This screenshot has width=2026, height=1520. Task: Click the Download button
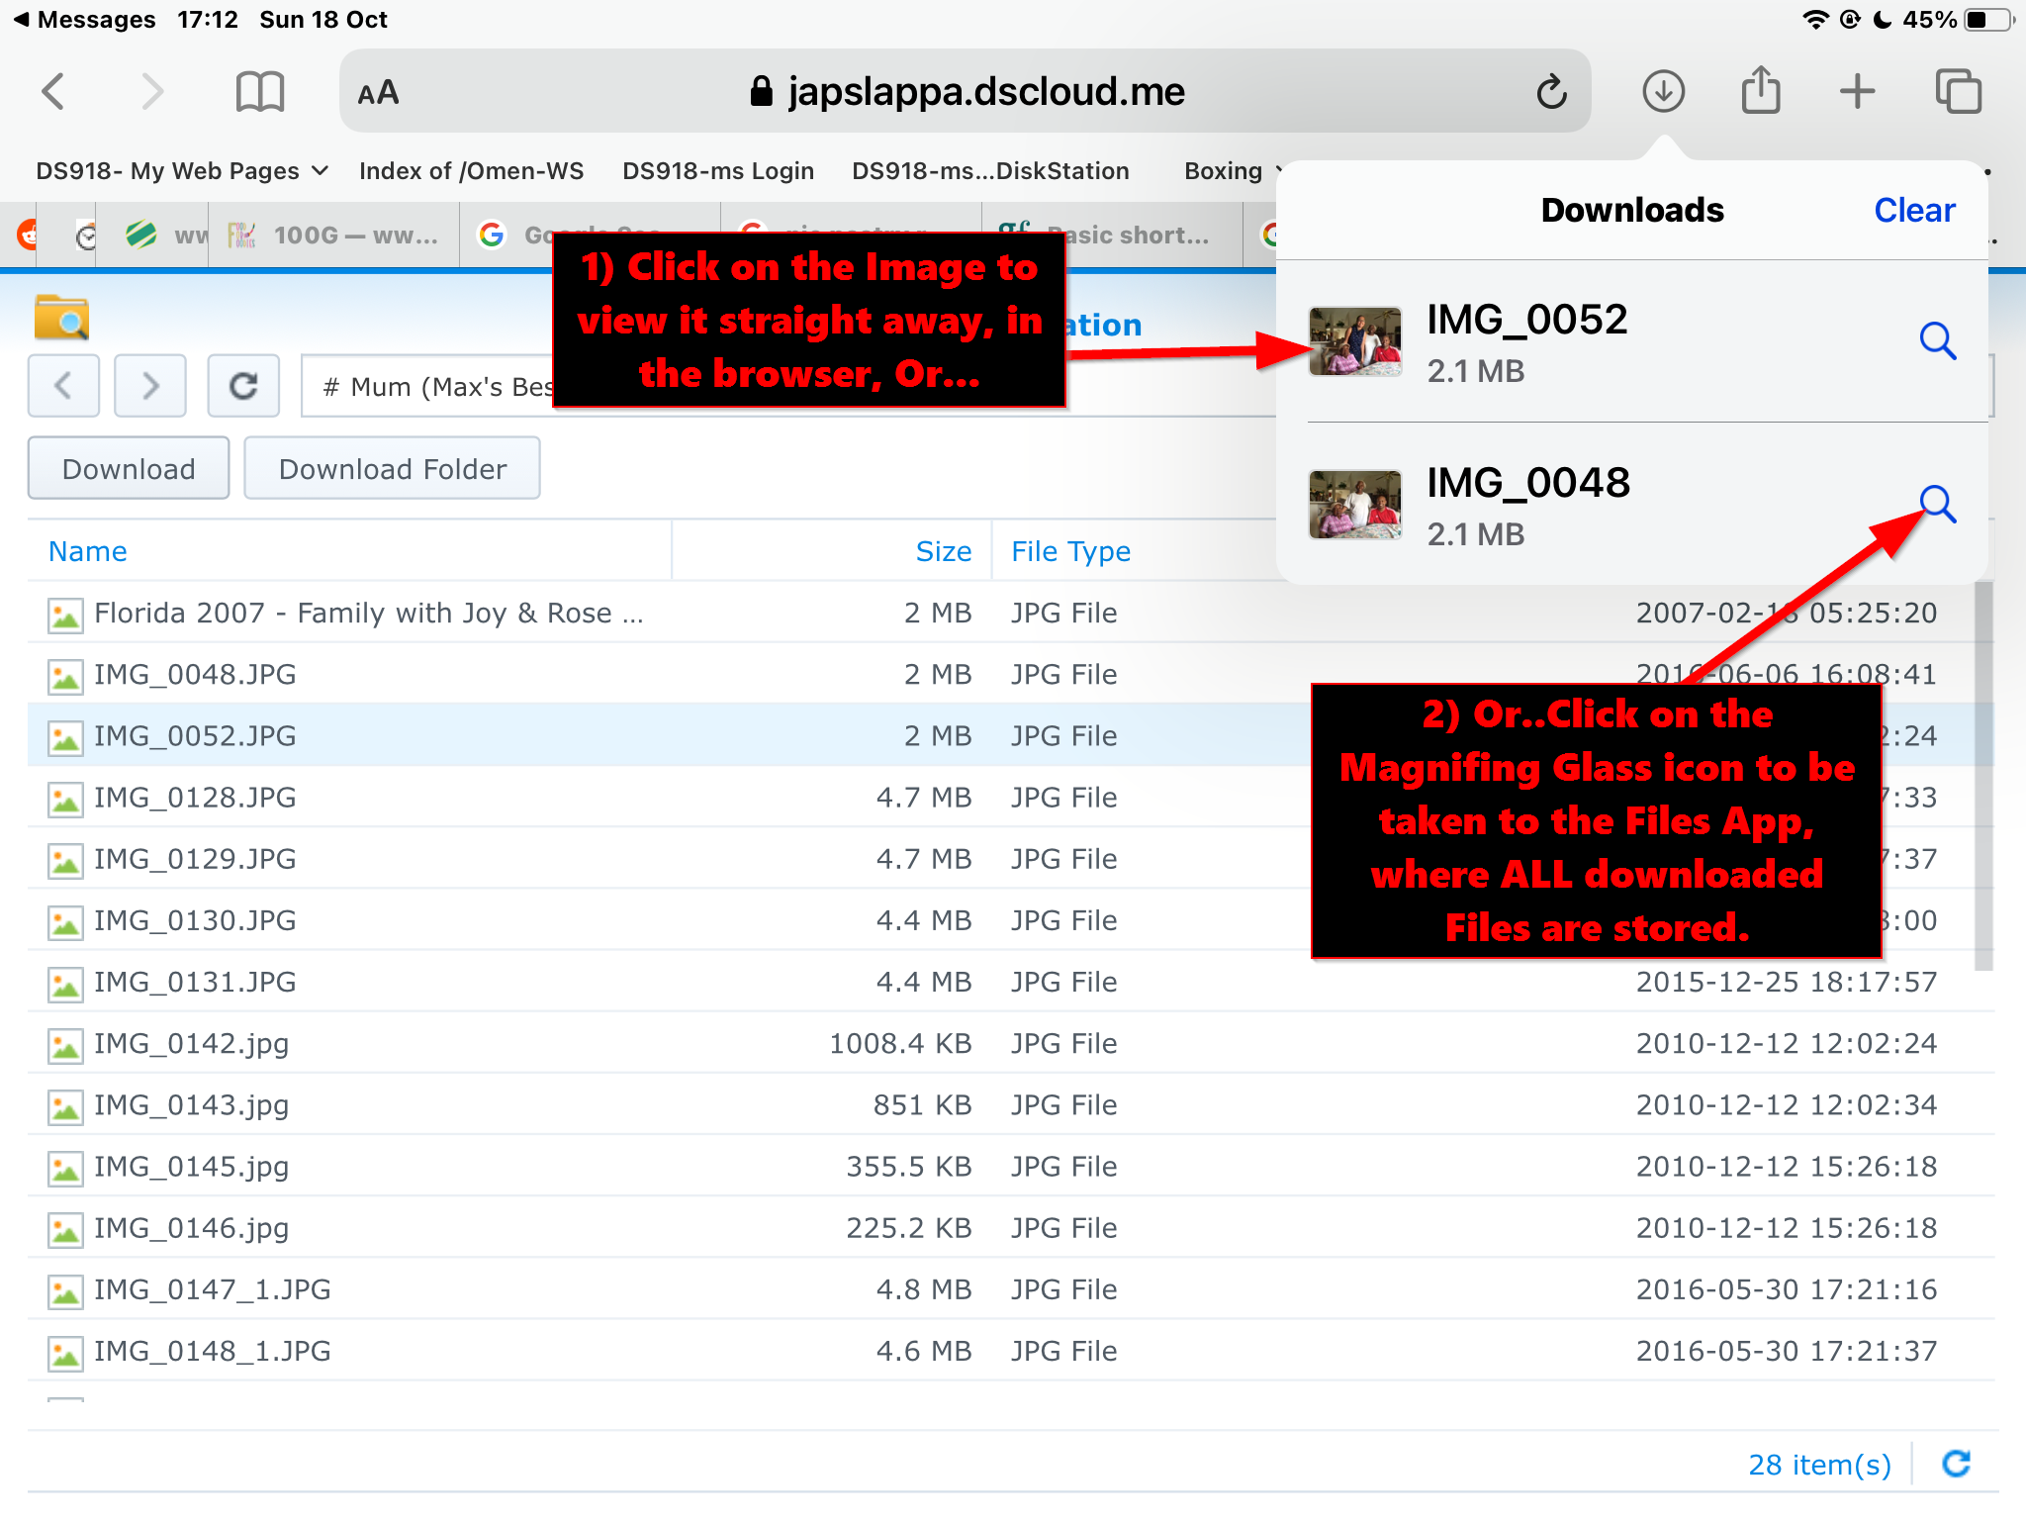(x=129, y=468)
